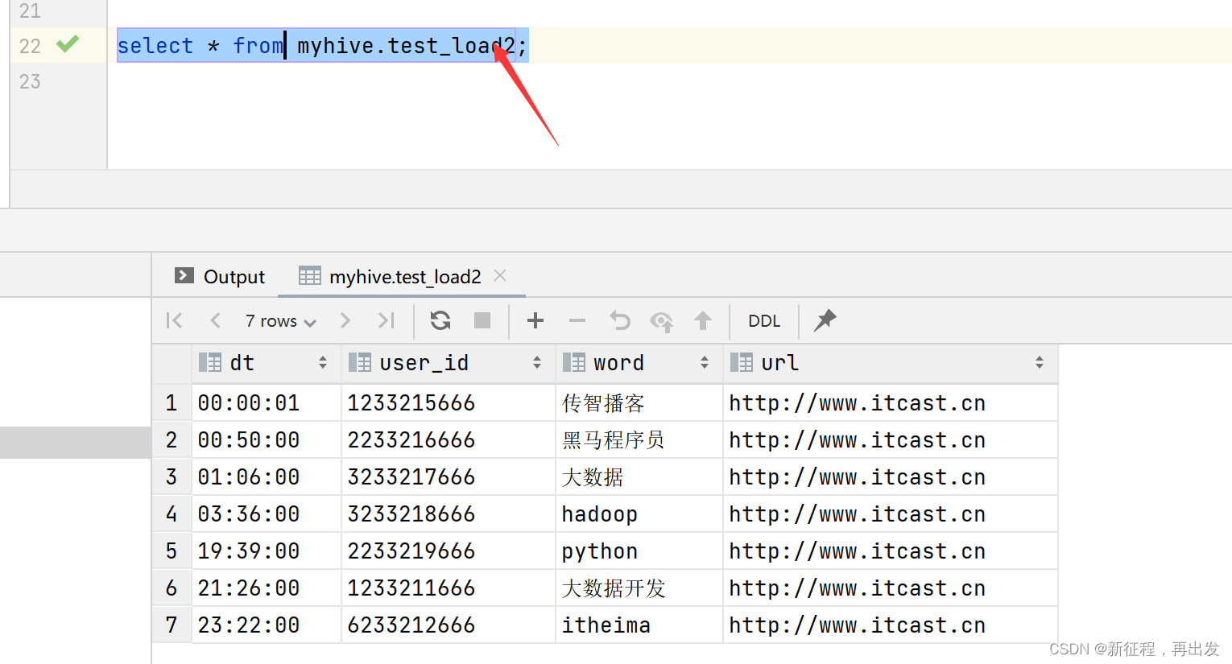Select word cell 大数据 in row 3
1232x664 pixels.
pyautogui.click(x=639, y=477)
